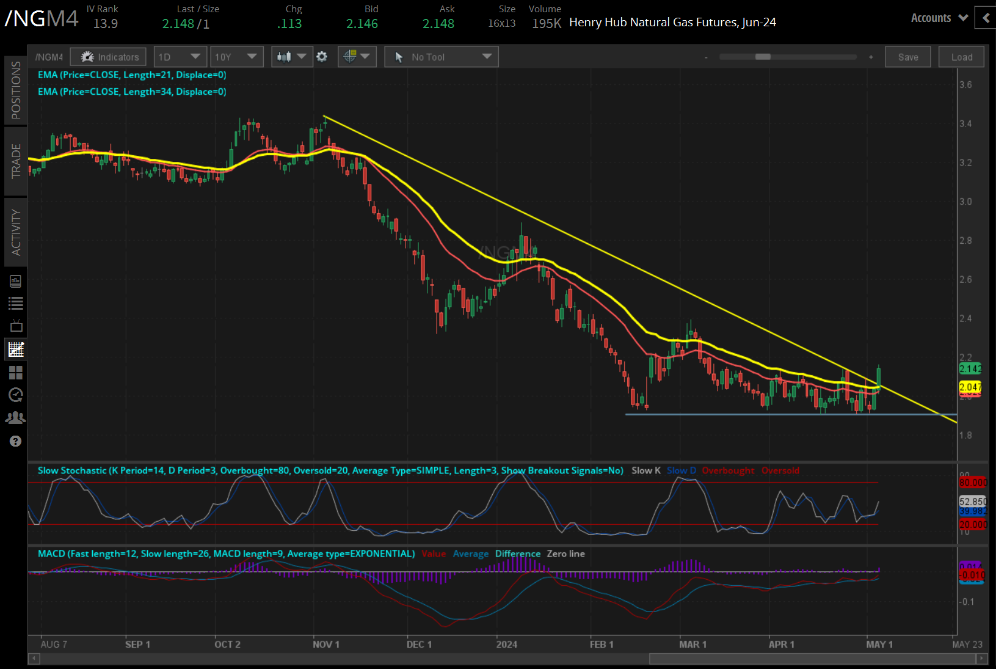This screenshot has height=669, width=996.
Task: Collapse the panel with the left arrow
Action: click(x=986, y=18)
